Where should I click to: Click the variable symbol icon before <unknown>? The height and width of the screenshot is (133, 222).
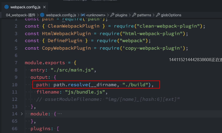(83, 15)
